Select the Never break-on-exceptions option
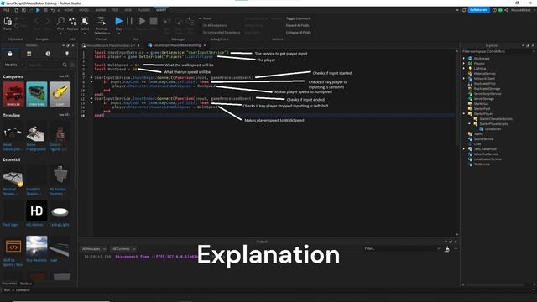The image size is (537, 302). (x=205, y=18)
